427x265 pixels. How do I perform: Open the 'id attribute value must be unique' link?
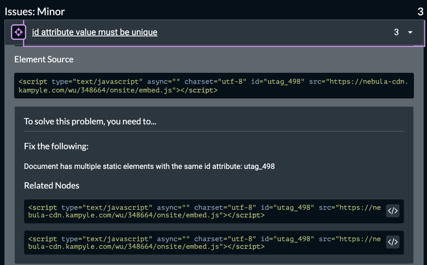click(x=95, y=32)
